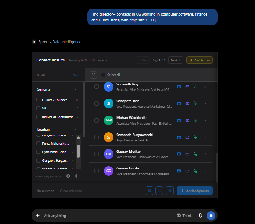Click Add to Sprouts button
255x224 pixels.
pos(195,191)
